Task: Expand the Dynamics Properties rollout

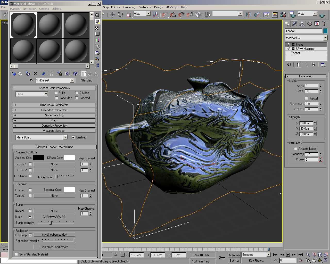Action: (54, 126)
